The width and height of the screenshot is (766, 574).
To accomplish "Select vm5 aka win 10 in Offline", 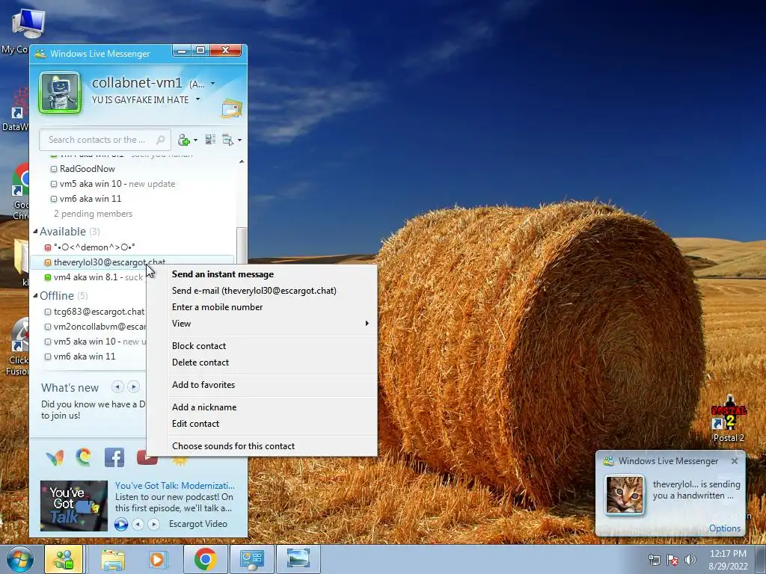I will click(x=95, y=342).
